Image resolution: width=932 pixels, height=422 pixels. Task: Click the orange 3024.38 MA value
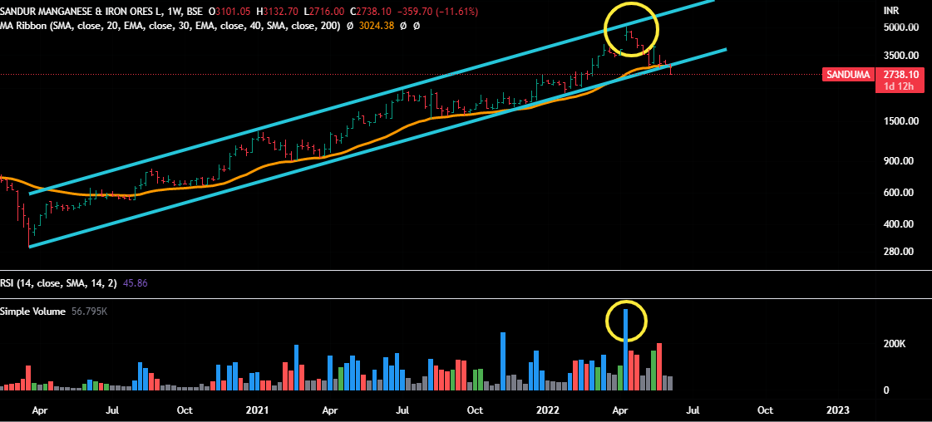coord(376,26)
